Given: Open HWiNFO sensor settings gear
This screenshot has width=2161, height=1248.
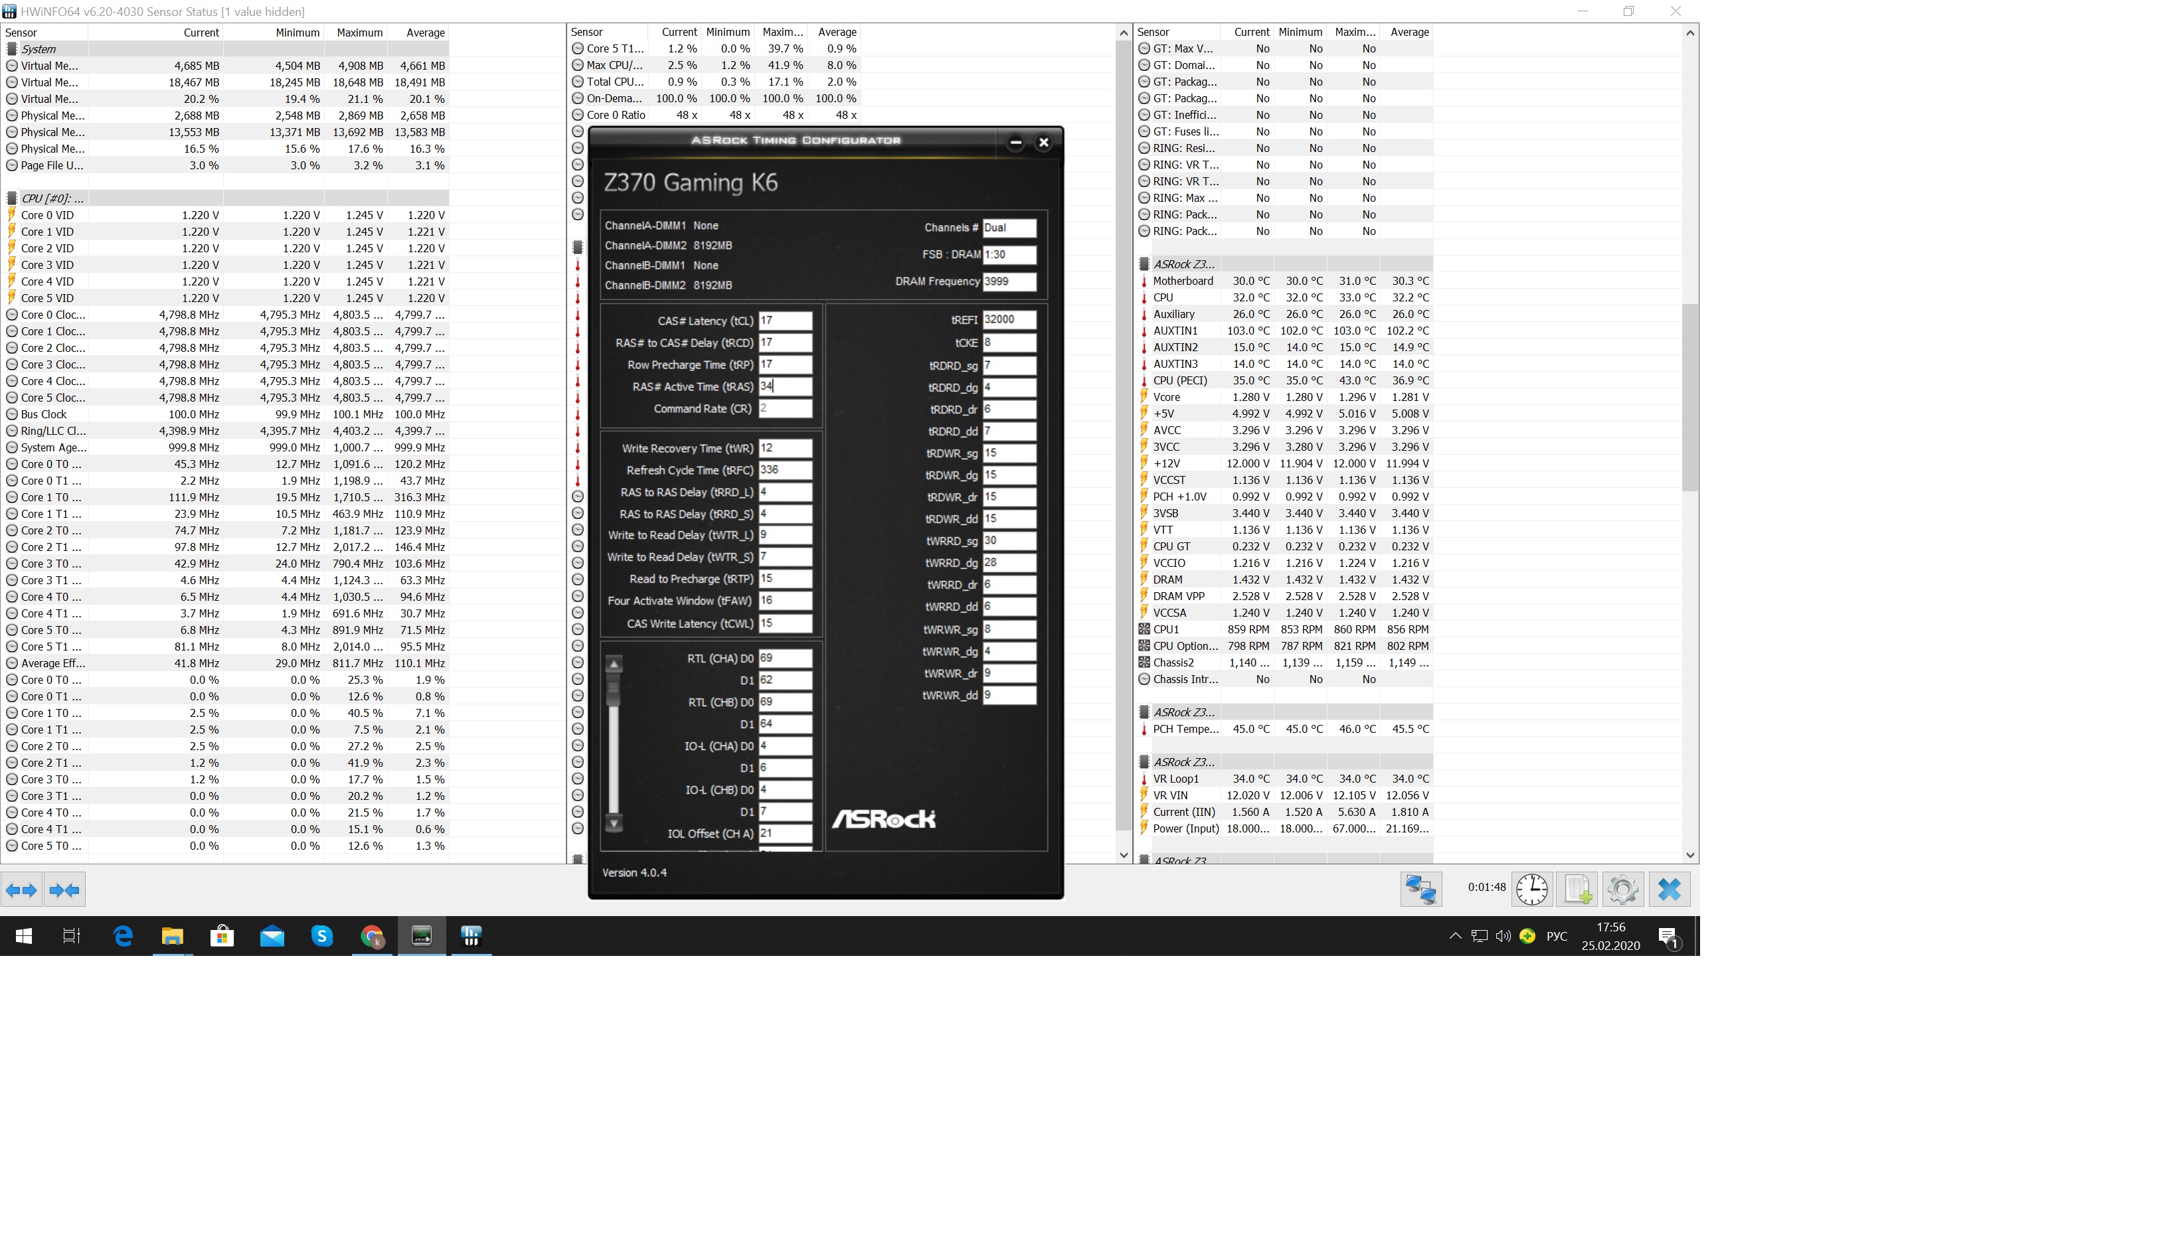Looking at the screenshot, I should pos(1622,889).
